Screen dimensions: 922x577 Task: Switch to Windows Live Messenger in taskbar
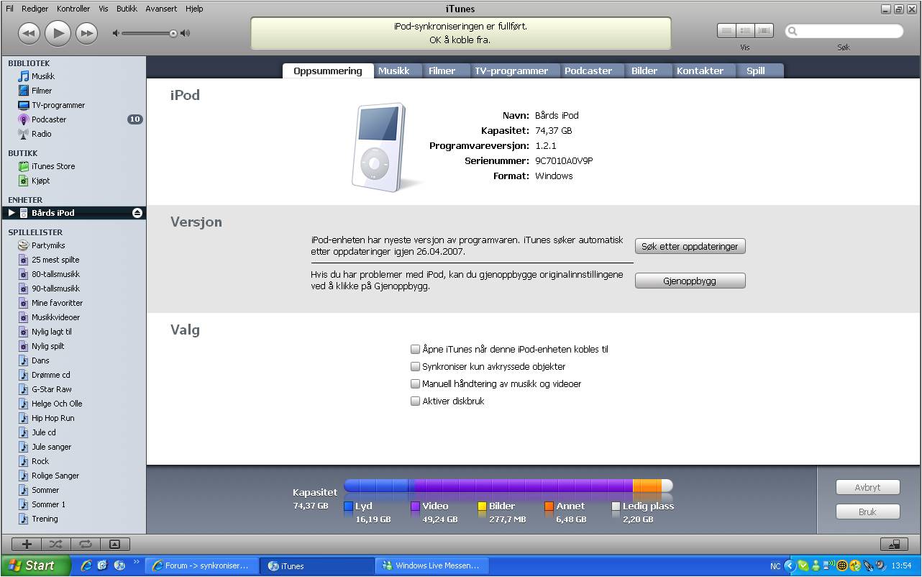[431, 565]
